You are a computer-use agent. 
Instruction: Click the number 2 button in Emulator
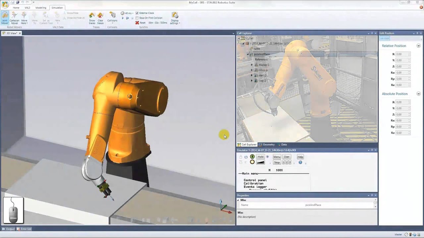pyautogui.click(x=287, y=162)
